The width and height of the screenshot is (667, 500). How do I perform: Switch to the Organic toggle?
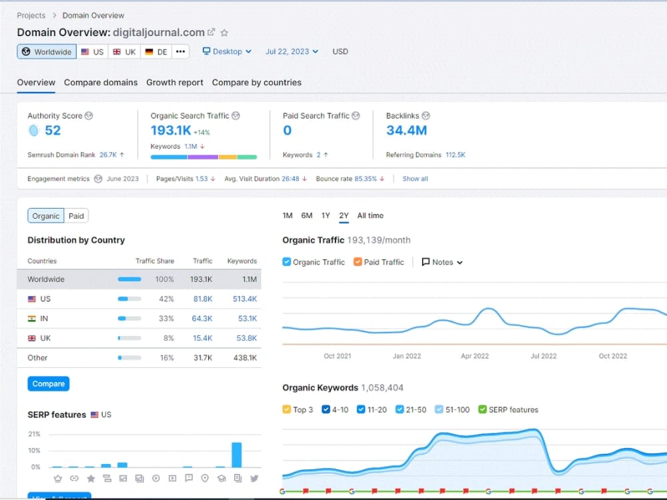pyautogui.click(x=46, y=216)
